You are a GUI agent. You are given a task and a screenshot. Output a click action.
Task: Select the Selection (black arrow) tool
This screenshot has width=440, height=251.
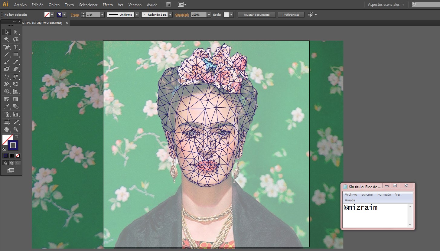pyautogui.click(x=7, y=32)
